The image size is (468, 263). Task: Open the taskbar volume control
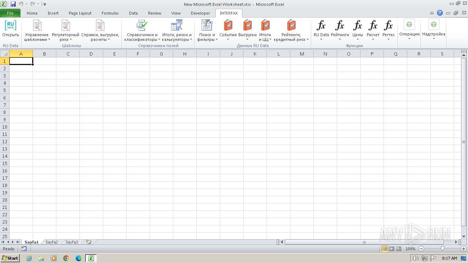point(416,258)
